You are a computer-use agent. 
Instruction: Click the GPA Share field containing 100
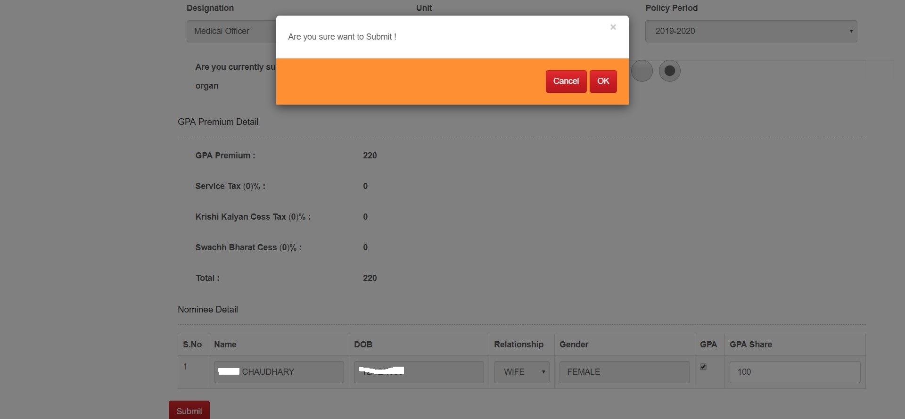click(x=794, y=372)
